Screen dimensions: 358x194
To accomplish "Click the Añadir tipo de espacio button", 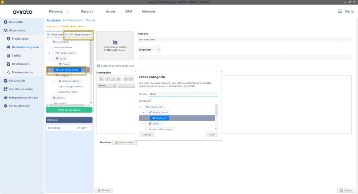I will coord(69,110).
